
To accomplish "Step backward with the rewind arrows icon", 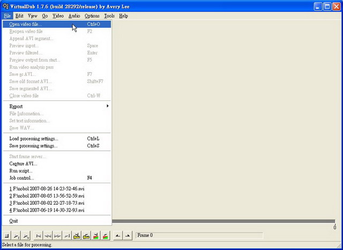I will pyautogui.click(x=48, y=236).
